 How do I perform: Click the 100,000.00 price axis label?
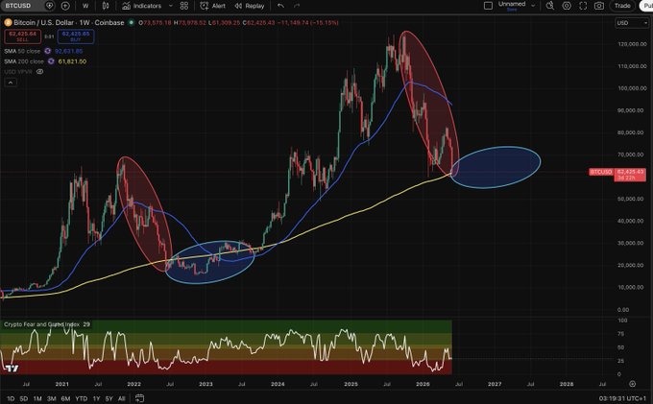[x=632, y=88]
